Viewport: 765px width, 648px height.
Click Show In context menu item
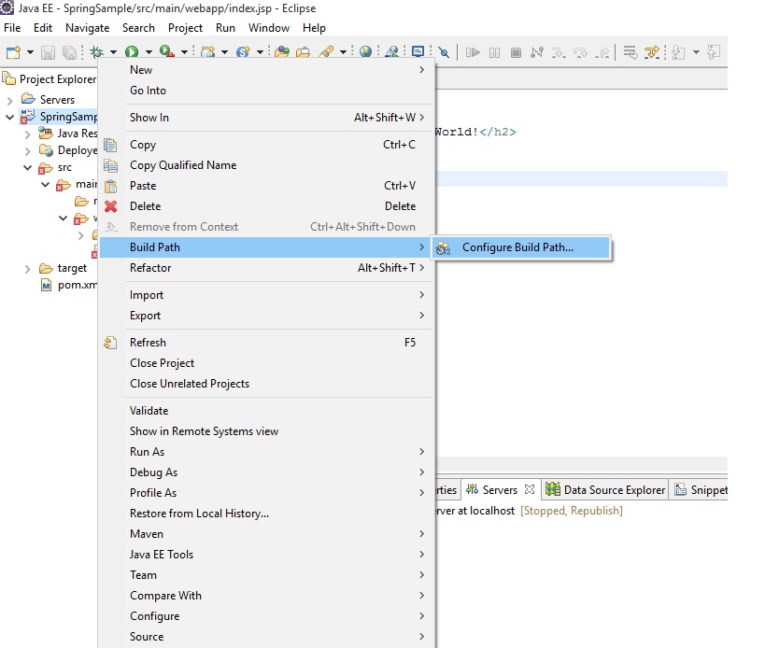(266, 118)
